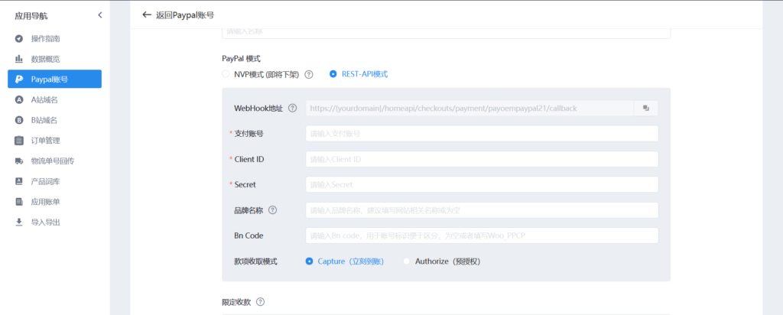Select the REST-API模式 radio button
Image resolution: width=783 pixels, height=315 pixels.
coord(333,74)
